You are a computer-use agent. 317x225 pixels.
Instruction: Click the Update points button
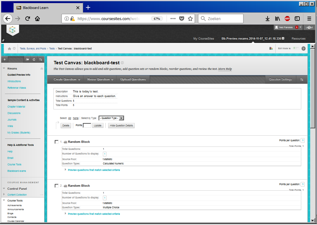pos(98,125)
